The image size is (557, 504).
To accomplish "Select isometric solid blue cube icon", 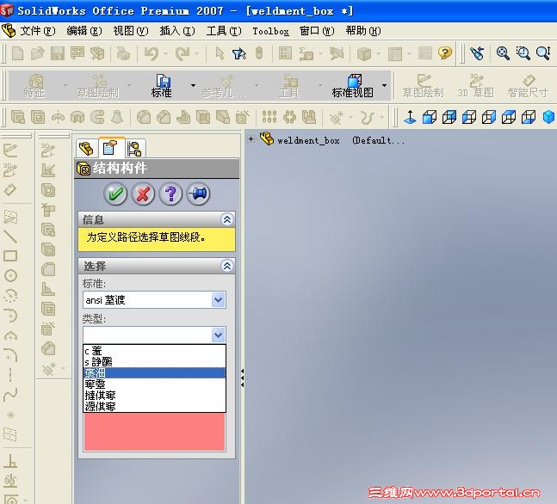I will pos(549,117).
